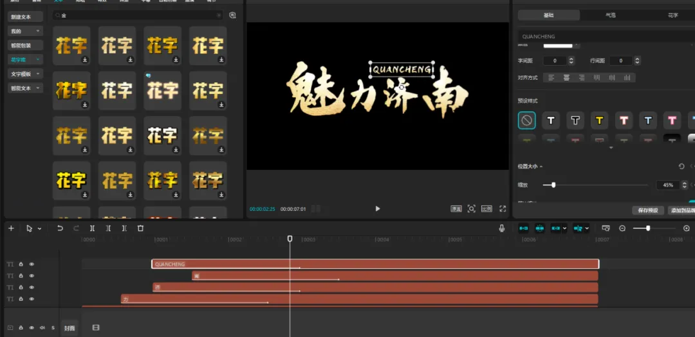Click the 原画 quality button

tap(456, 208)
